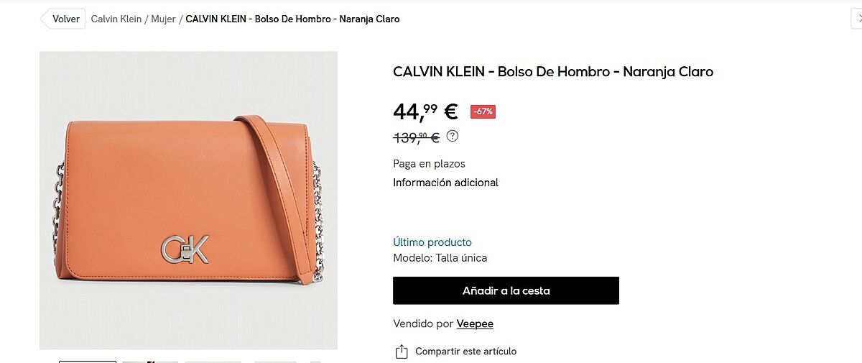The height and width of the screenshot is (363, 862).
Task: Click the Volver back button
Action: click(x=62, y=19)
